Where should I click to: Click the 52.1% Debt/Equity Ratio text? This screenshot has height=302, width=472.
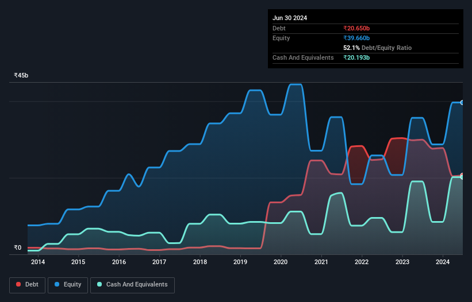(378, 48)
